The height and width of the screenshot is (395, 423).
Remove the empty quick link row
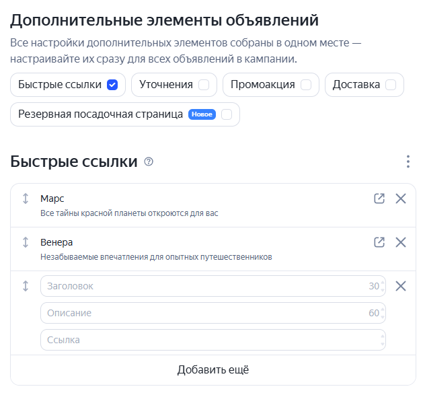click(x=401, y=286)
